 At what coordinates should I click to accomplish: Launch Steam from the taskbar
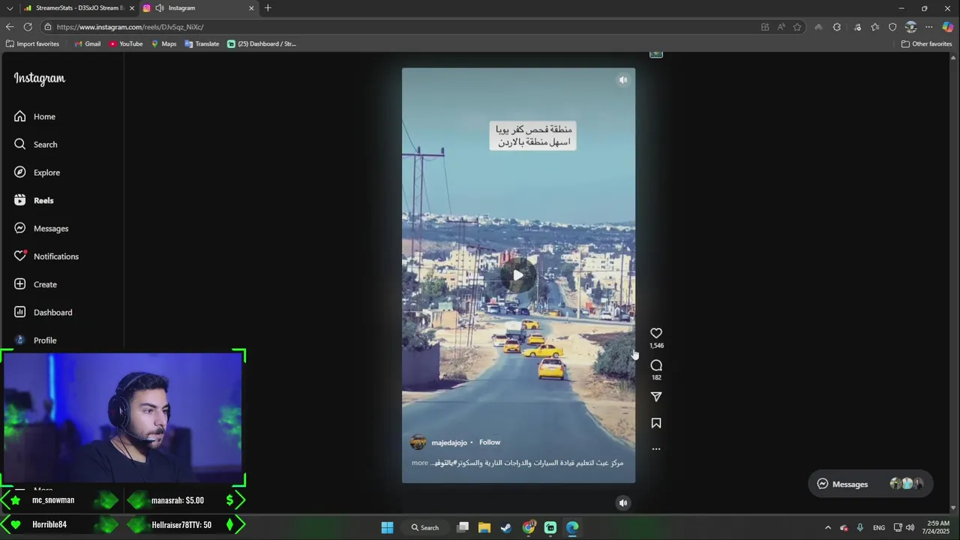click(506, 527)
